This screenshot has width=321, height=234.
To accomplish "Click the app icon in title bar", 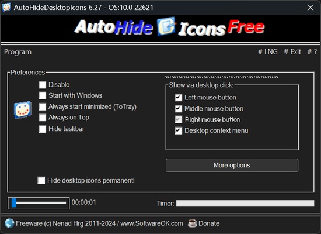I will point(6,8).
